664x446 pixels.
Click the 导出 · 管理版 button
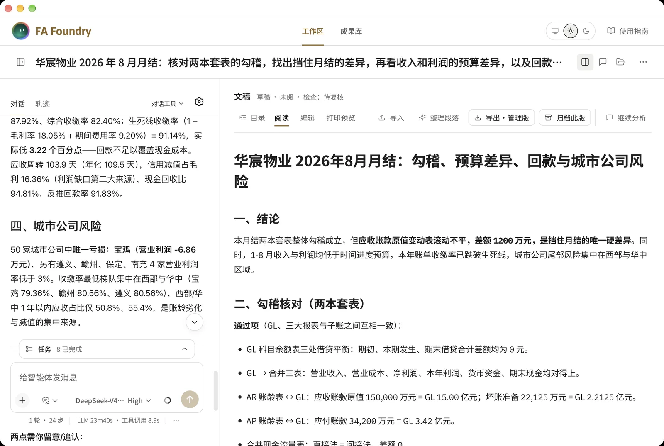tap(501, 118)
